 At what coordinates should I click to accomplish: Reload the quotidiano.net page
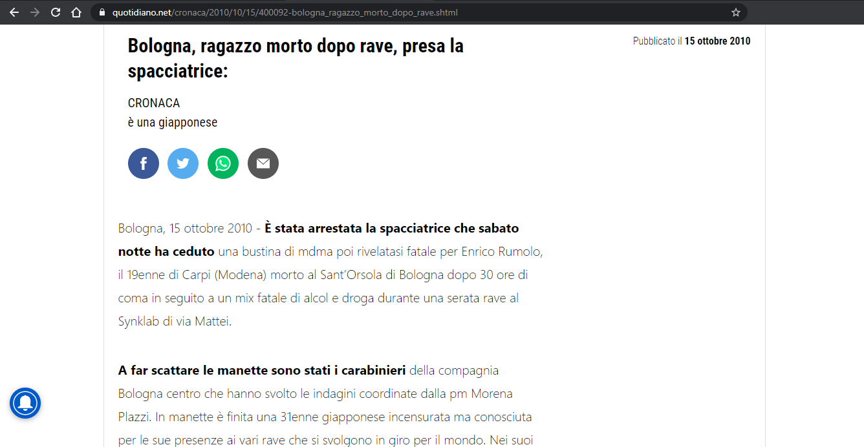(x=56, y=12)
